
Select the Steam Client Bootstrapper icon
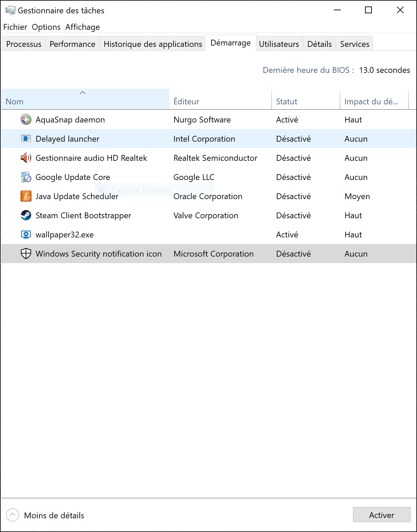26,216
